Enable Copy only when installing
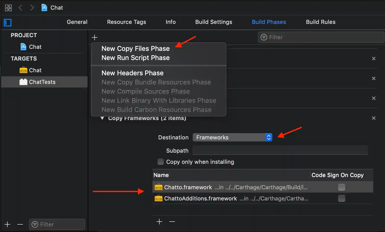The image size is (385, 232). coord(161,162)
